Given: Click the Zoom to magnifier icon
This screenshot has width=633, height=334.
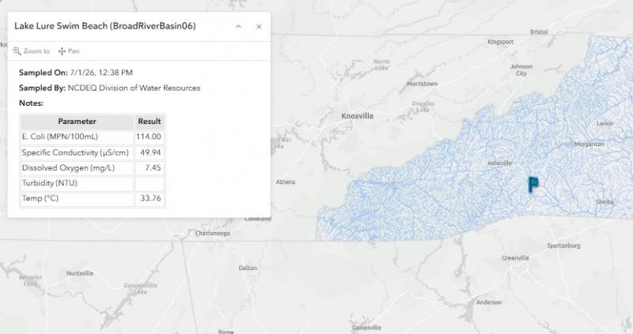Looking at the screenshot, I should point(17,51).
